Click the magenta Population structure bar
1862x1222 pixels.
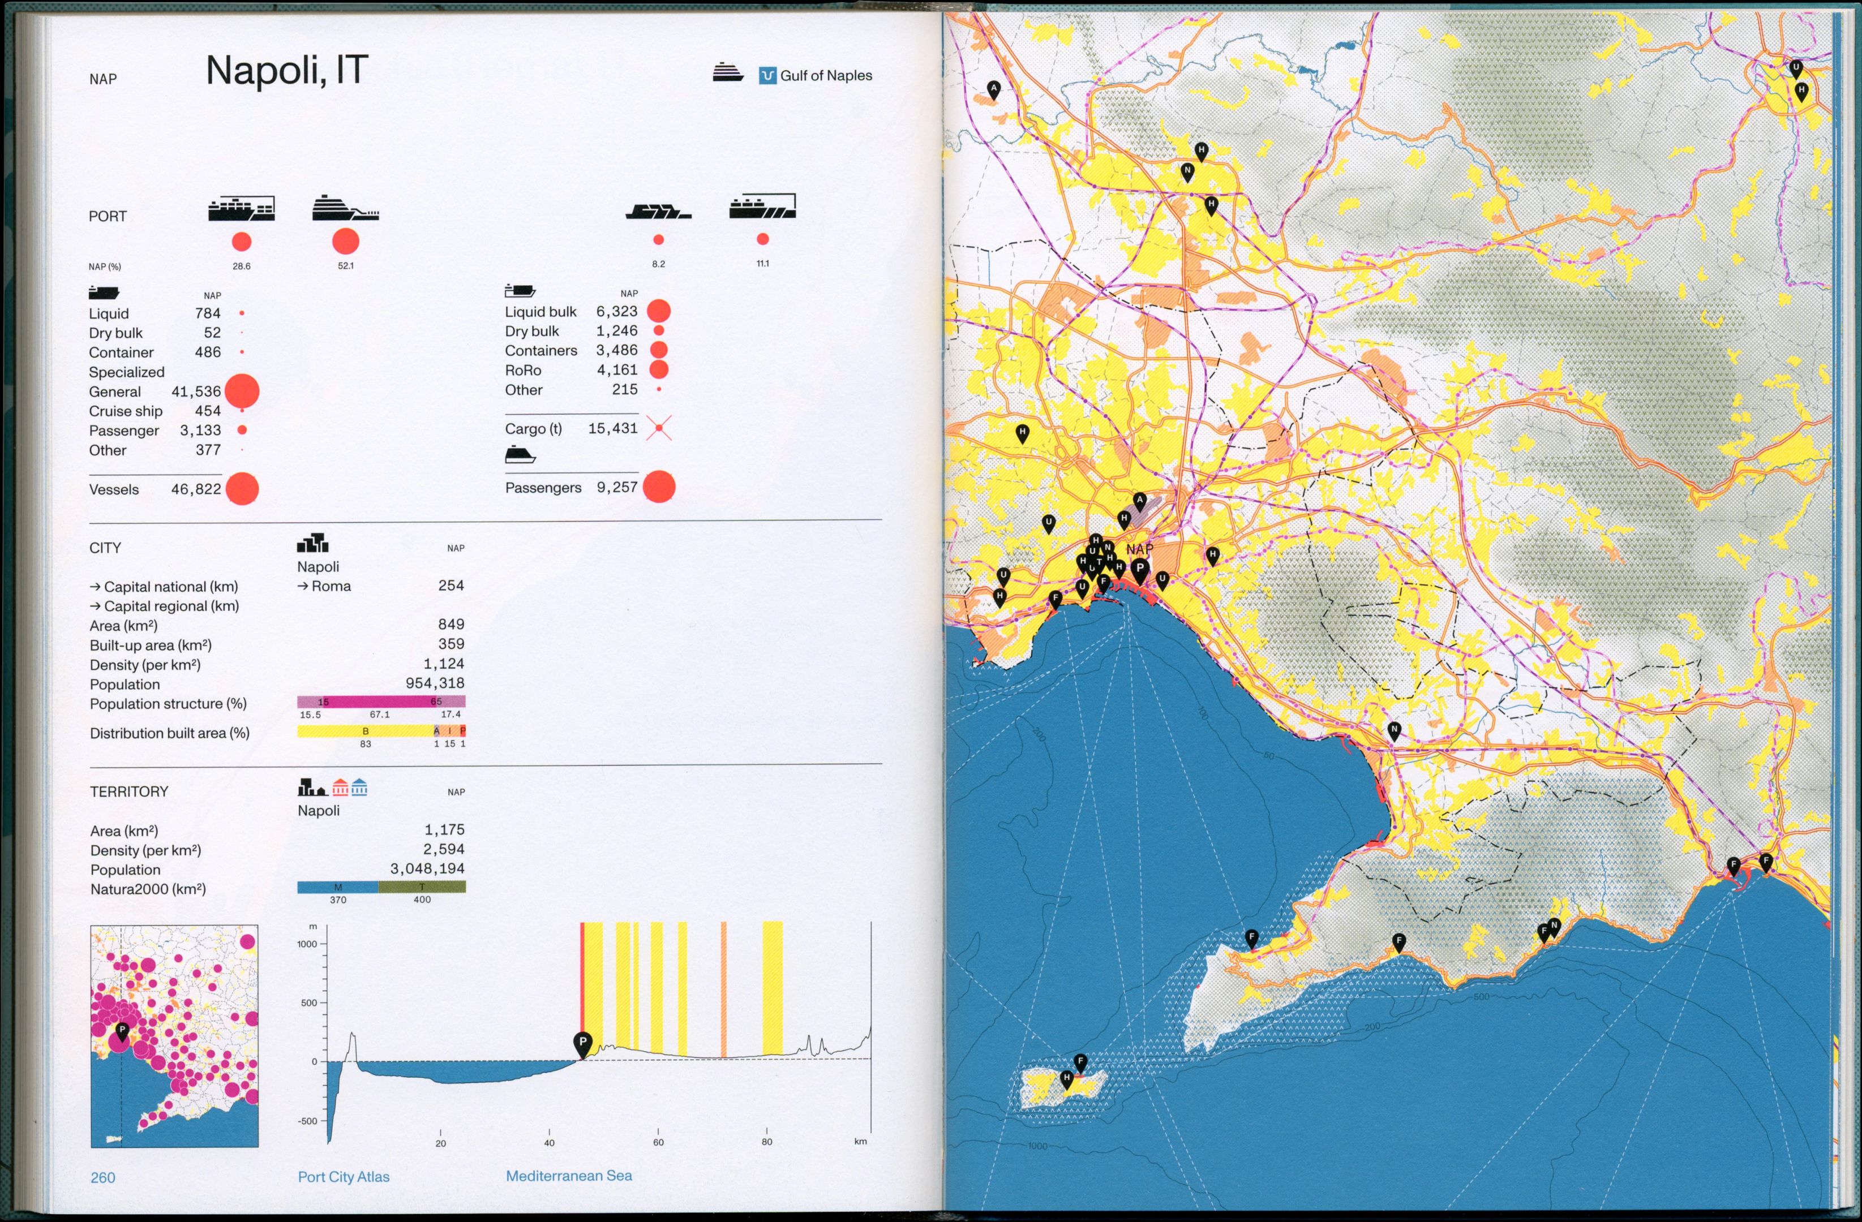tap(381, 702)
